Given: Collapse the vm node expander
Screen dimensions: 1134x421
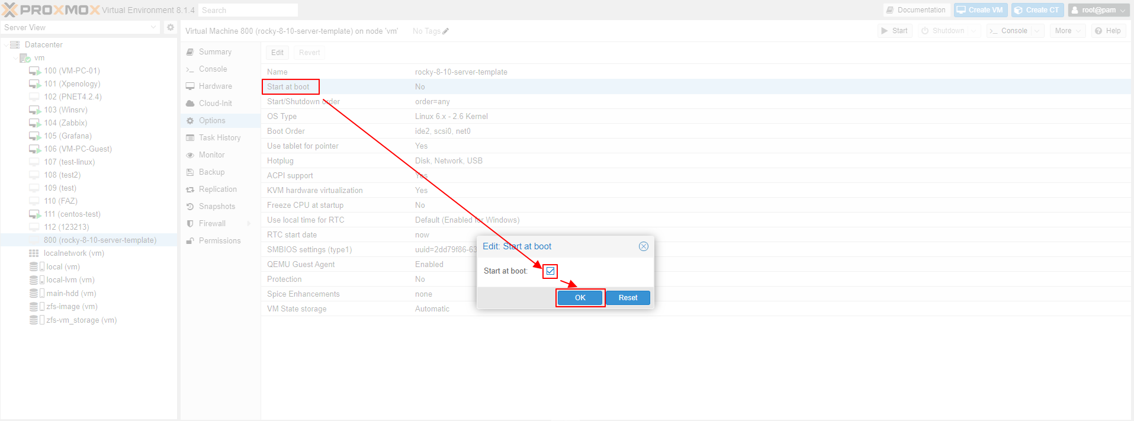Looking at the screenshot, I should [x=15, y=58].
